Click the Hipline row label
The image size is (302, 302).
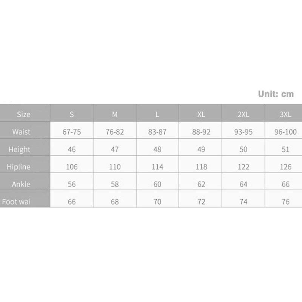pyautogui.click(x=18, y=167)
